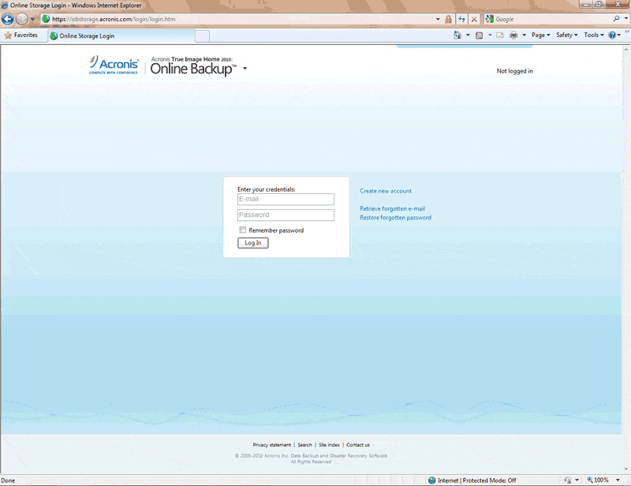Click the Acronis logo
This screenshot has height=486, width=631.
(x=114, y=65)
